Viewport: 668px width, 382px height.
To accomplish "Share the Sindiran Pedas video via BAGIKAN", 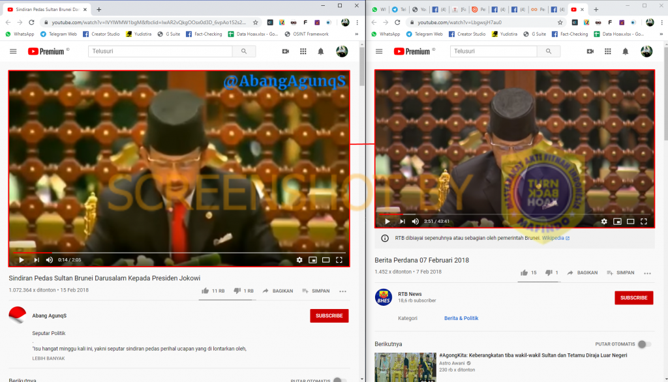I will (x=278, y=291).
